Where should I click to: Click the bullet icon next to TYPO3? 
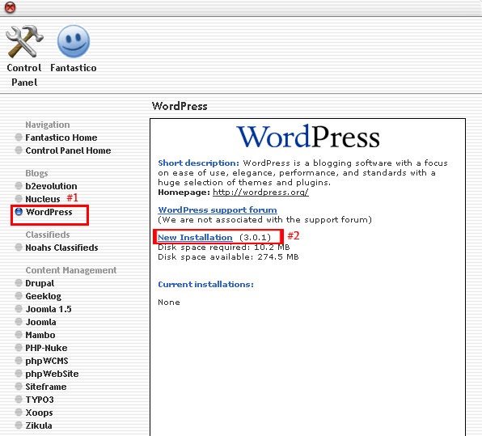point(19,399)
